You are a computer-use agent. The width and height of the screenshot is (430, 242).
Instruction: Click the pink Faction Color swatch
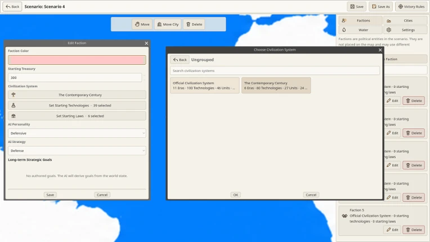coord(77,60)
